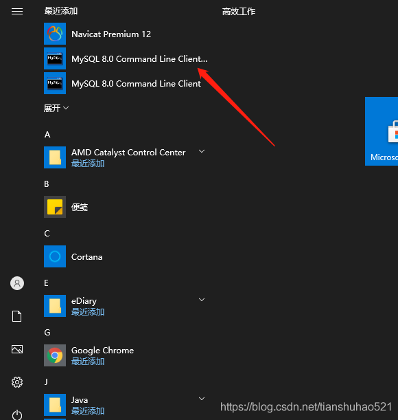
Task: Expand AMD Catalyst Control Center folder chevron
Action: pos(202,151)
